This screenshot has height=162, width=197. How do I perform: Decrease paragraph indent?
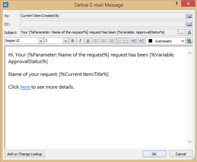click(134, 41)
